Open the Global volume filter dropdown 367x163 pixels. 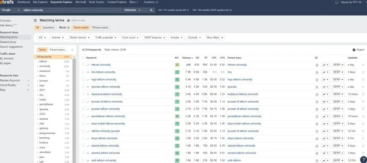click(x=80, y=38)
